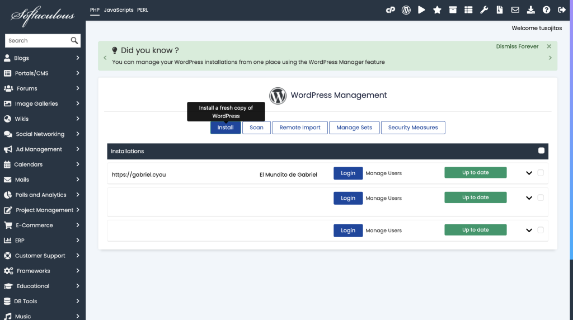Click the Forums group icon in sidebar
The image size is (573, 320).
click(x=8, y=88)
